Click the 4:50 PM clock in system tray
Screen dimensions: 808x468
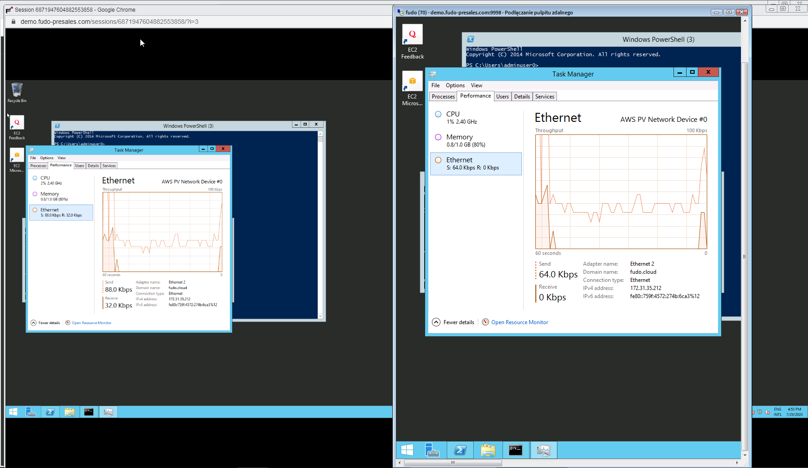795,412
